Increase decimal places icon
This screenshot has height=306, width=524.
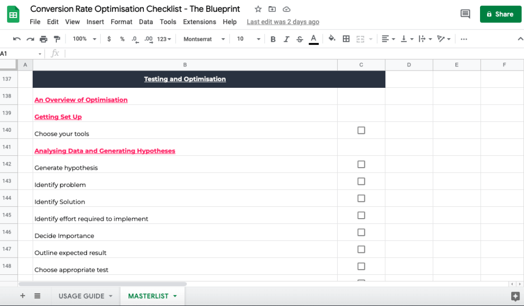[149, 39]
